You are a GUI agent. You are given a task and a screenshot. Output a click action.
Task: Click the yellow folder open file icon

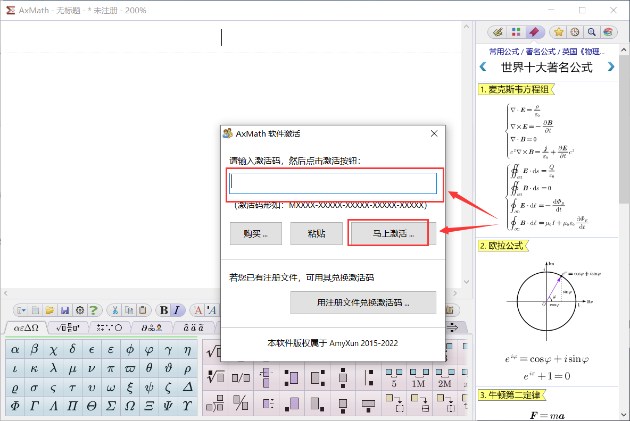50,310
